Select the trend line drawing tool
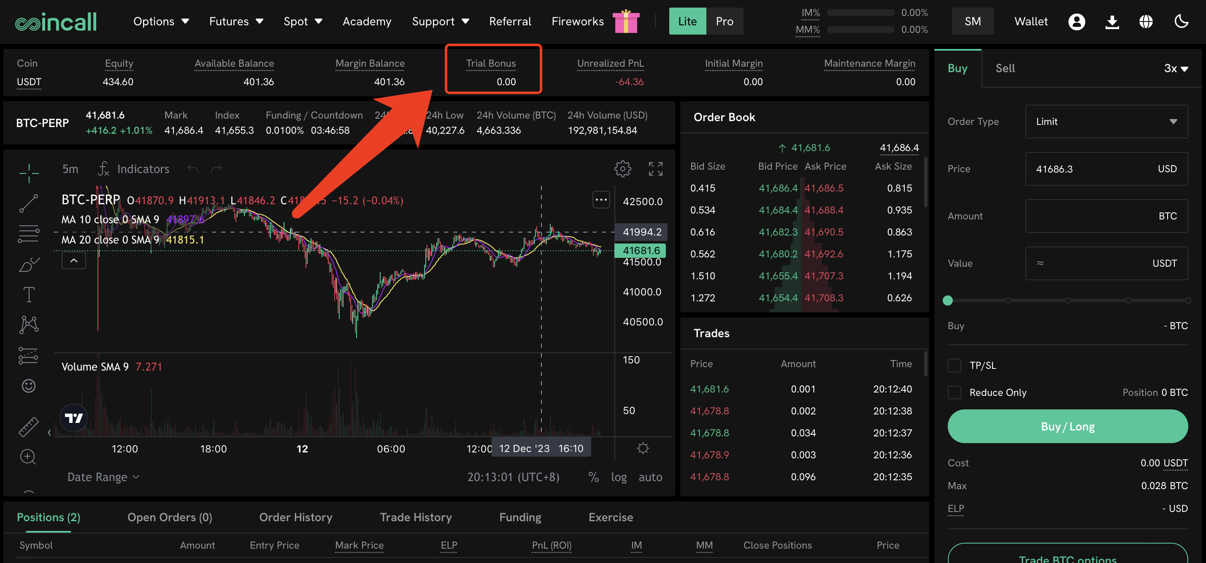 pos(29,203)
